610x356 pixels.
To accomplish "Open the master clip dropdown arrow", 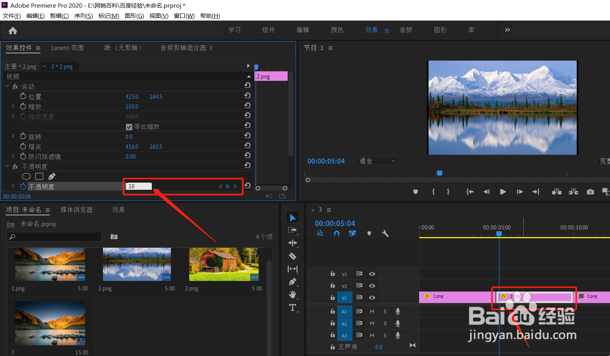I will [45, 66].
